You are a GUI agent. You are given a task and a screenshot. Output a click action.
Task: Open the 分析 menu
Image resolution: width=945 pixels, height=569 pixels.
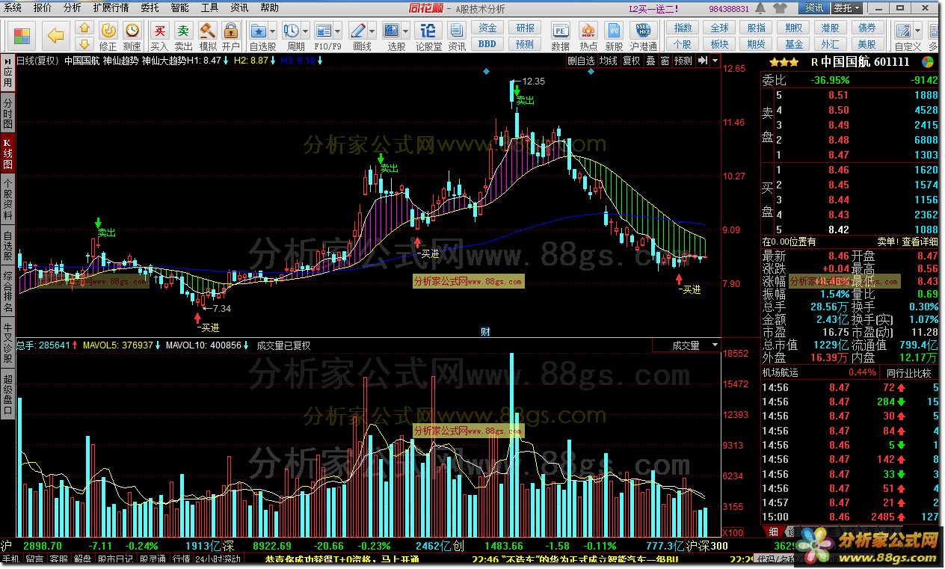coord(72,7)
